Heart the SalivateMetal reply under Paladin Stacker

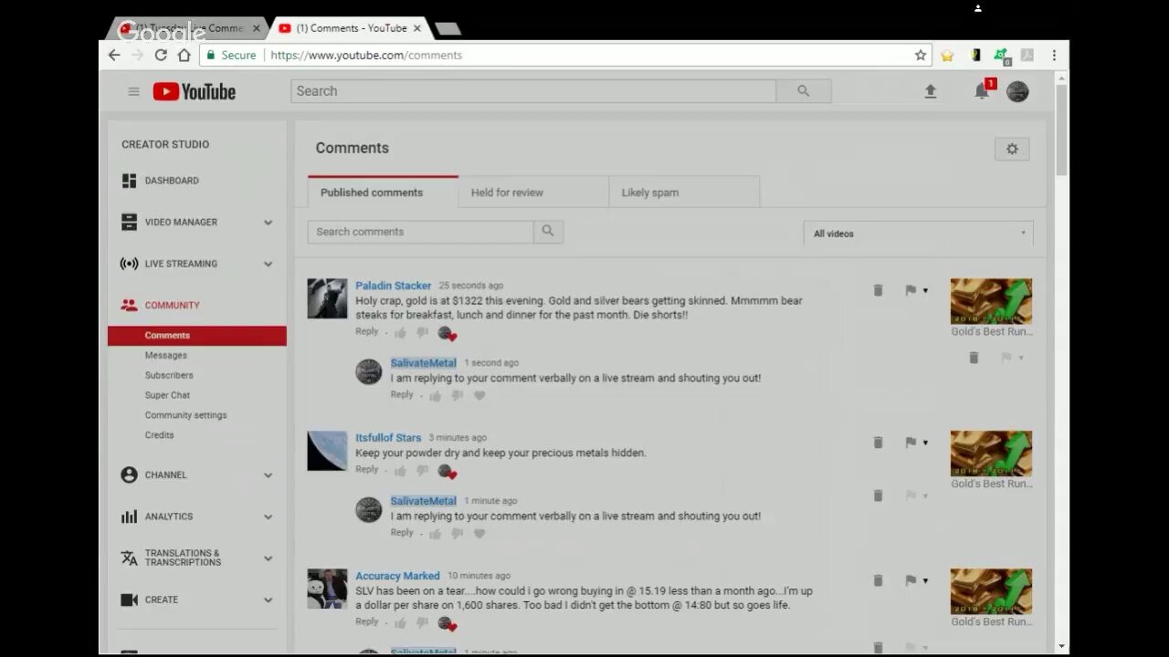pos(479,396)
